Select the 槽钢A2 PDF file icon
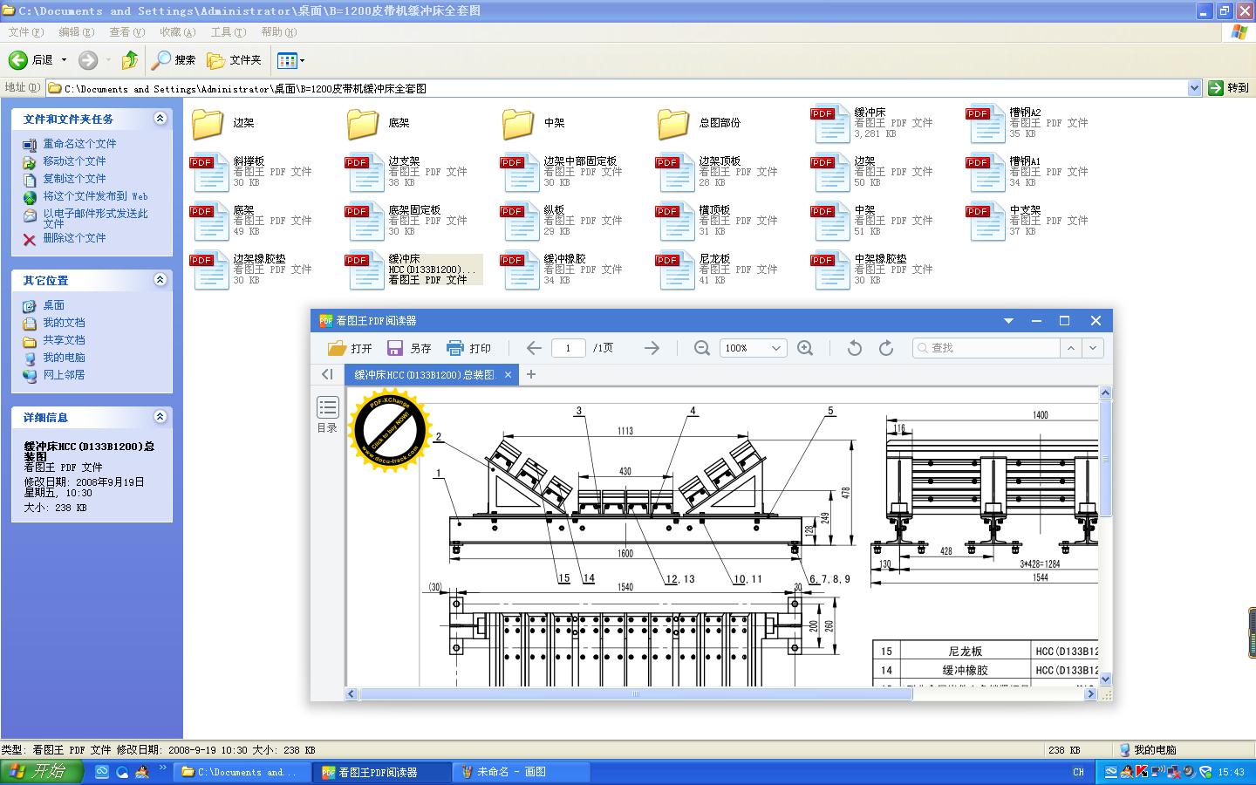This screenshot has height=785, width=1256. [986, 124]
